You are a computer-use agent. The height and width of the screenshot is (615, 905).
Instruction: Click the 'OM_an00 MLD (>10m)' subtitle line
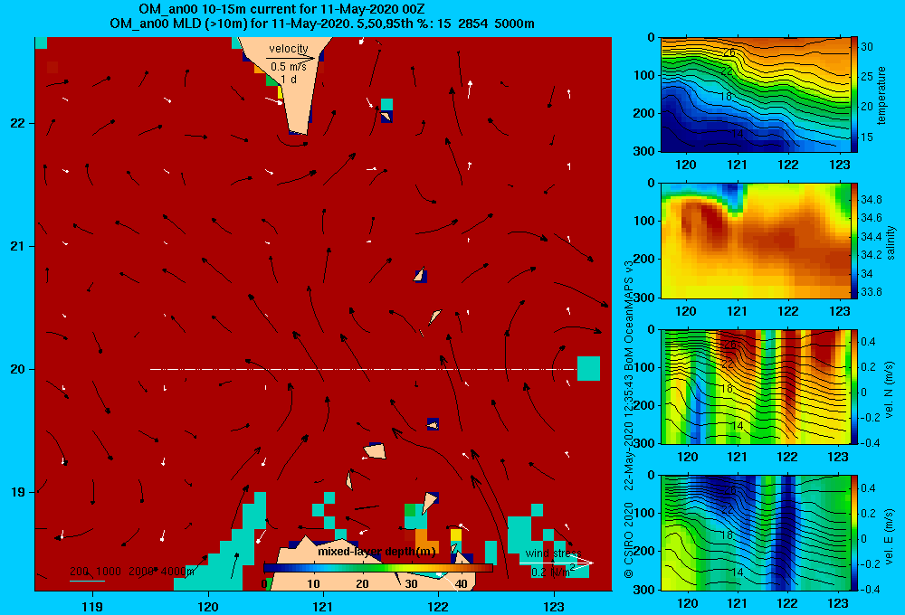pos(321,24)
